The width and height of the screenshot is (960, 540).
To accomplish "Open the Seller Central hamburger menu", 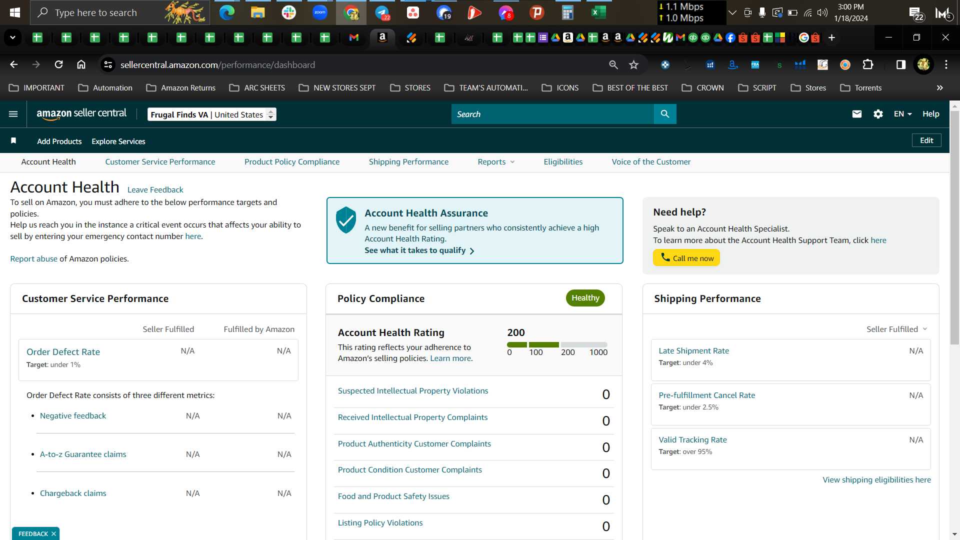I will [13, 114].
